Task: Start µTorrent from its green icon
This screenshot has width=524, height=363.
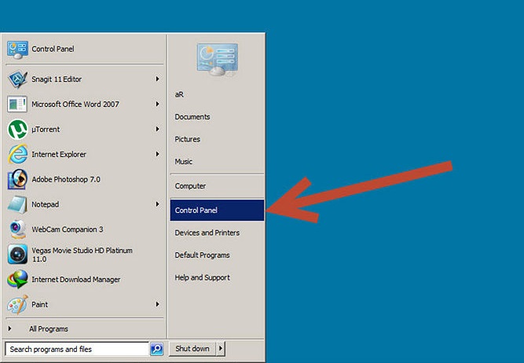Action: point(17,130)
